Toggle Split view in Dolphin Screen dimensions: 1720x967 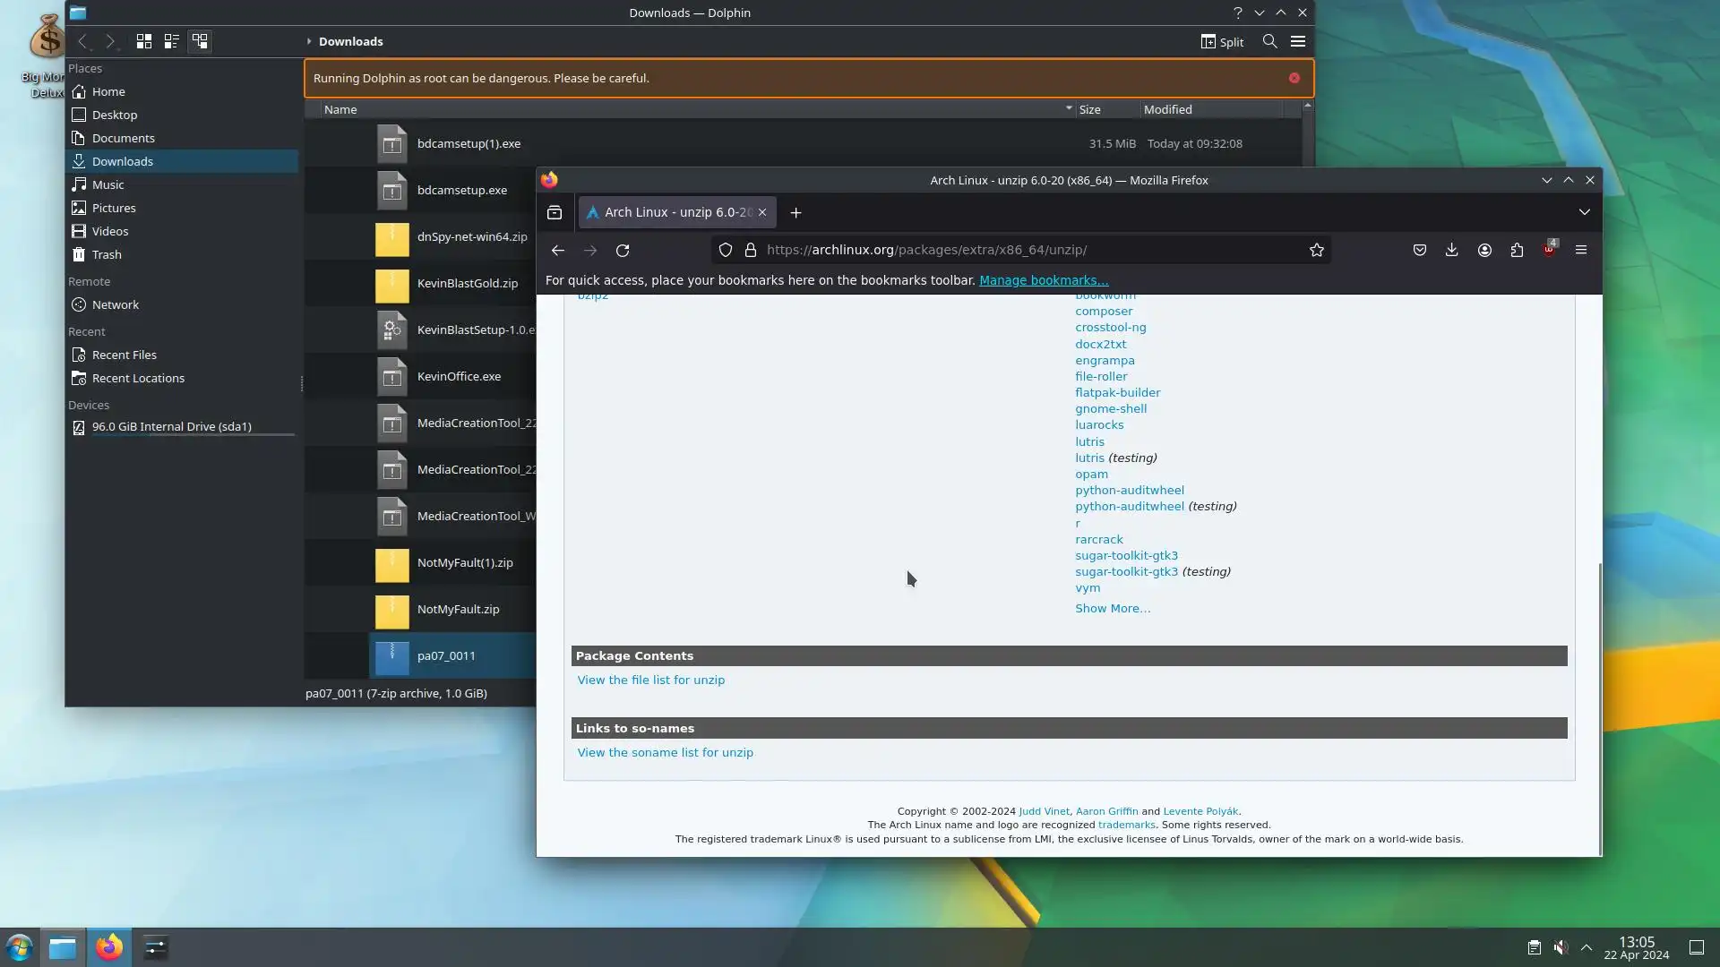[1222, 41]
